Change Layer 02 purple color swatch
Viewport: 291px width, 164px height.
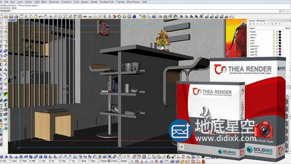pos(280,52)
